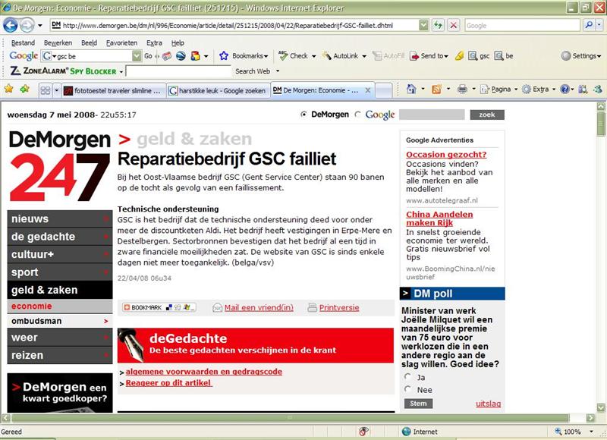Image resolution: width=607 pixels, height=440 pixels.
Task: View poll results via uitslag link
Action: (x=488, y=404)
